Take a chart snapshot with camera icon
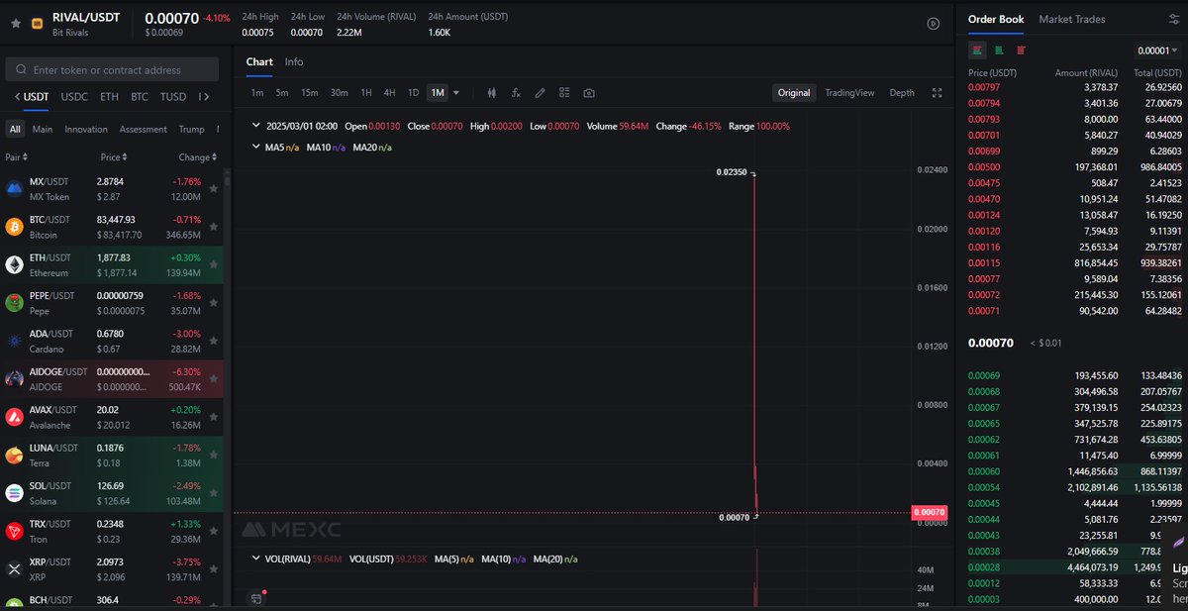This screenshot has height=611, width=1188. (589, 93)
